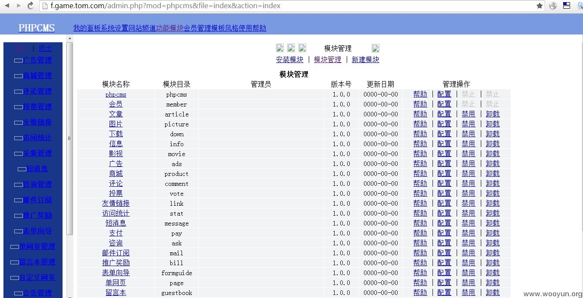Open 模板风格 in the top menu

tap(225, 28)
